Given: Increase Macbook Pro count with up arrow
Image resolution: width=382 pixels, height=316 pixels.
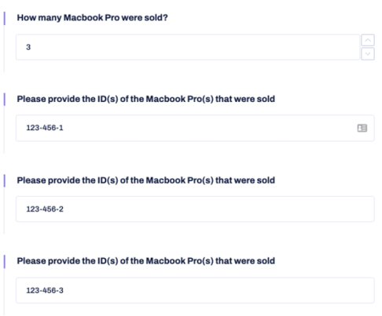Looking at the screenshot, I should coord(368,40).
